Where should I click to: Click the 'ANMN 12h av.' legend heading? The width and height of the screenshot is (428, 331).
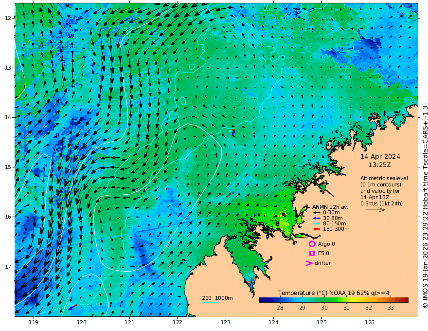[x=330, y=207]
